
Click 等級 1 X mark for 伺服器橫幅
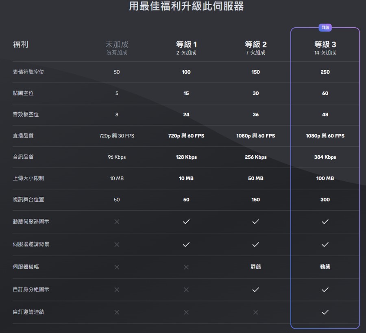[186, 267]
